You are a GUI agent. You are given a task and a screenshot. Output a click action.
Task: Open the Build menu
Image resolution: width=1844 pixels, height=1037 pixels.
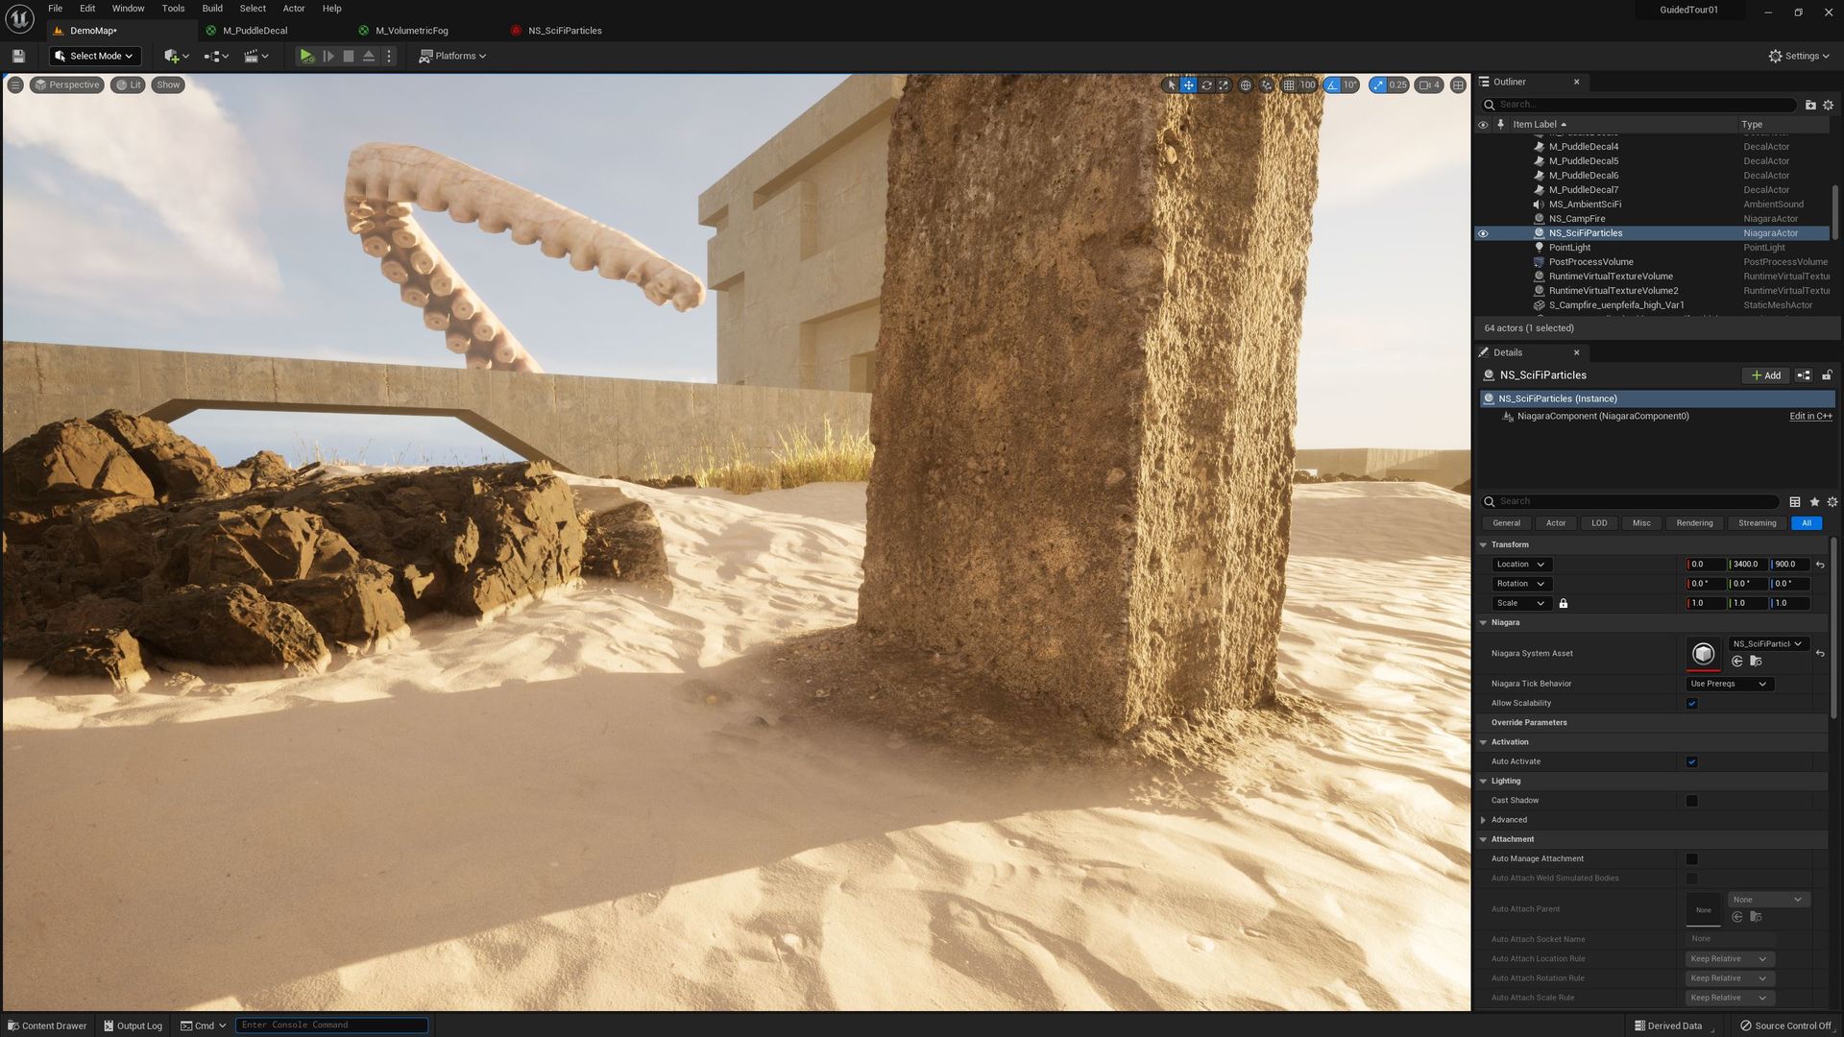(211, 8)
